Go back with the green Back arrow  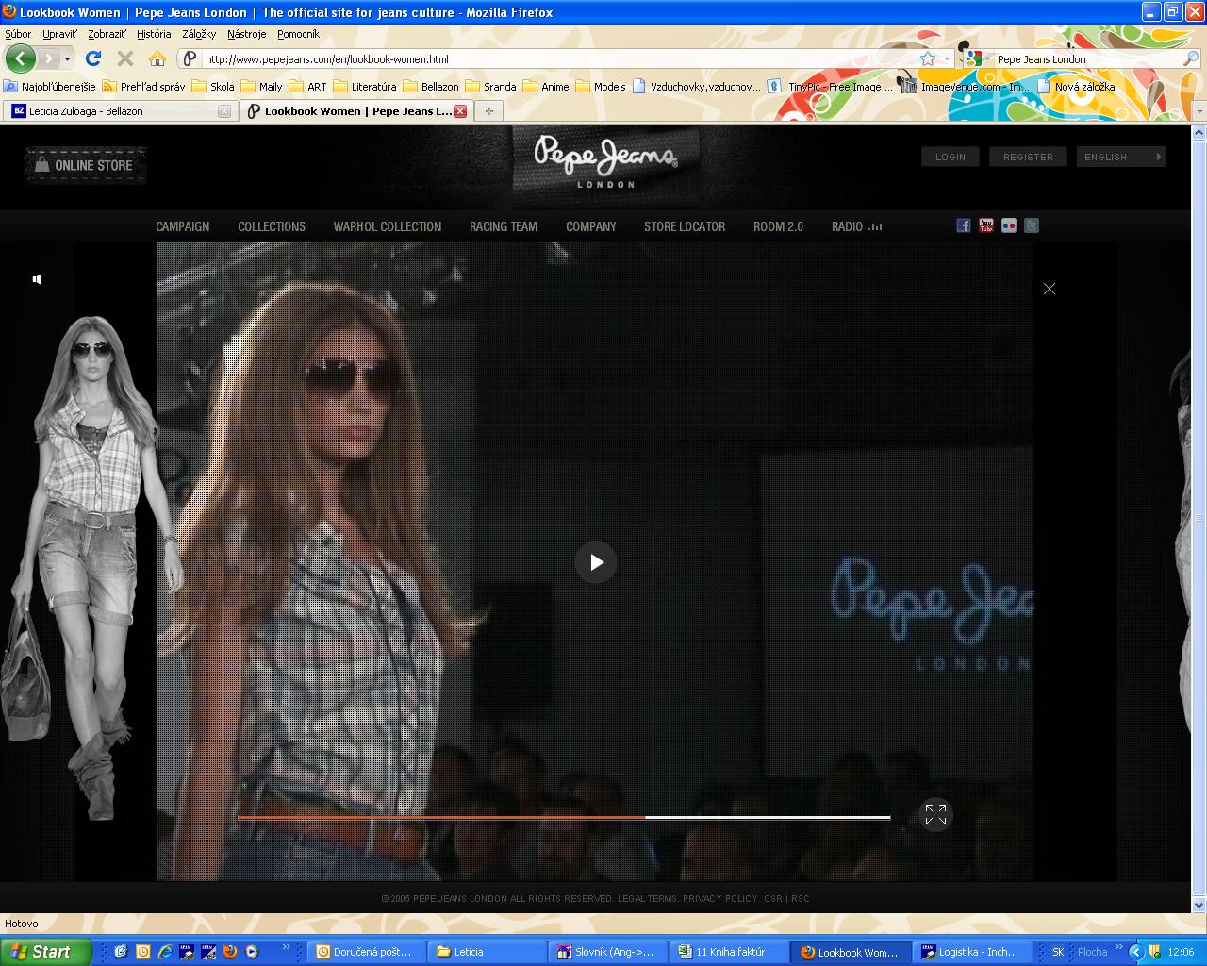(x=20, y=58)
